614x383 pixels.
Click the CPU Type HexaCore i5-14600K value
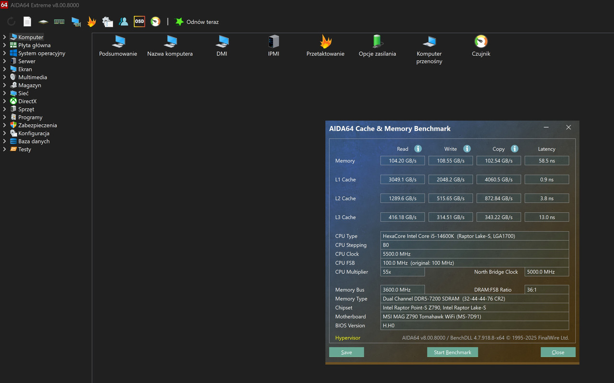[475, 236]
